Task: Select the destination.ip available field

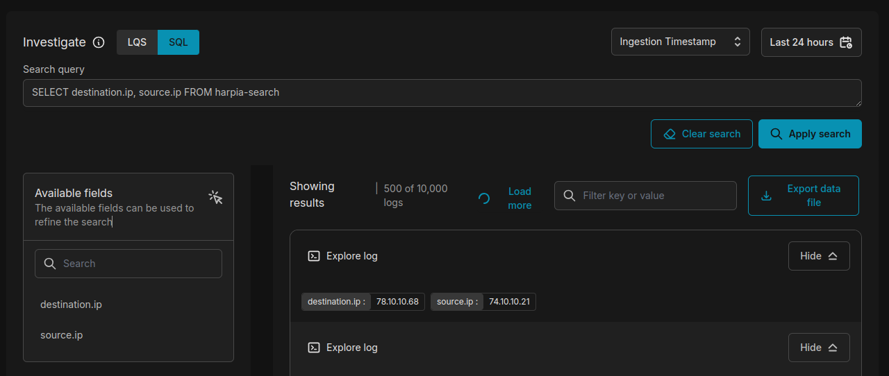Action: 71,305
